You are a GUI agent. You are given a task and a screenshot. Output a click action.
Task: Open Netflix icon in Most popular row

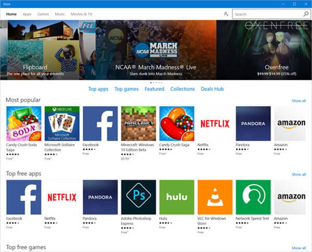215,123
